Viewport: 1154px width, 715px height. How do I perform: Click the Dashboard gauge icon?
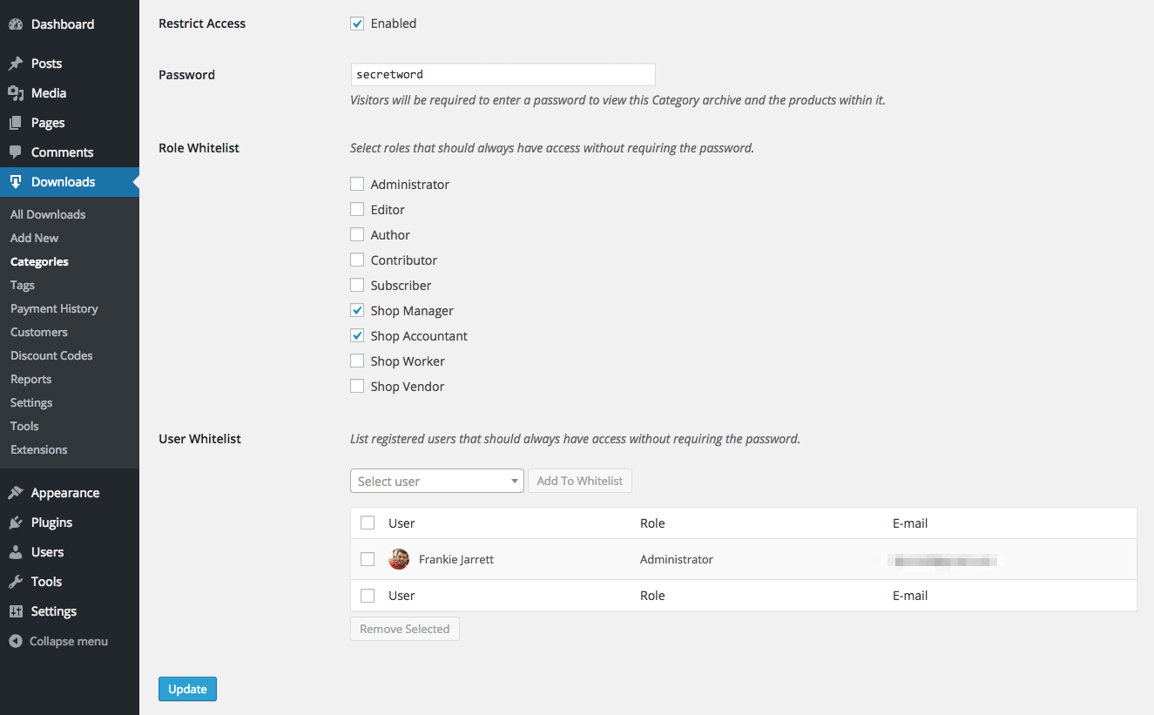16,24
